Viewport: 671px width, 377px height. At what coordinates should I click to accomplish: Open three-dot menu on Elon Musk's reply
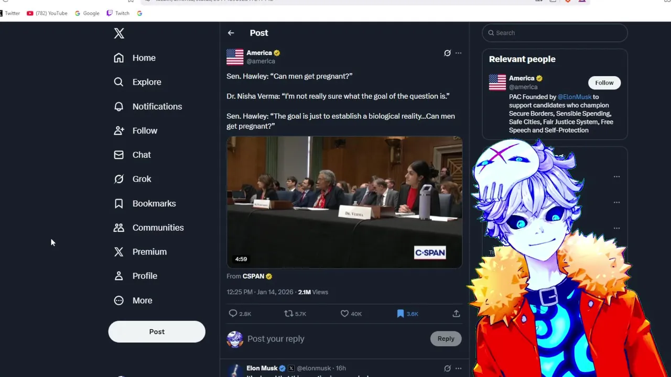click(x=458, y=369)
